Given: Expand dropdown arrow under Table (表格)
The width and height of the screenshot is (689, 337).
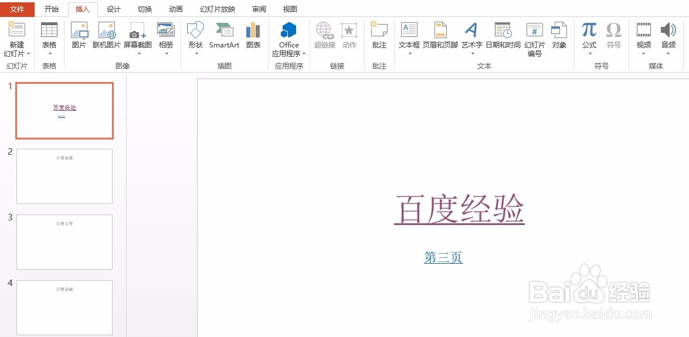Looking at the screenshot, I should coord(49,54).
